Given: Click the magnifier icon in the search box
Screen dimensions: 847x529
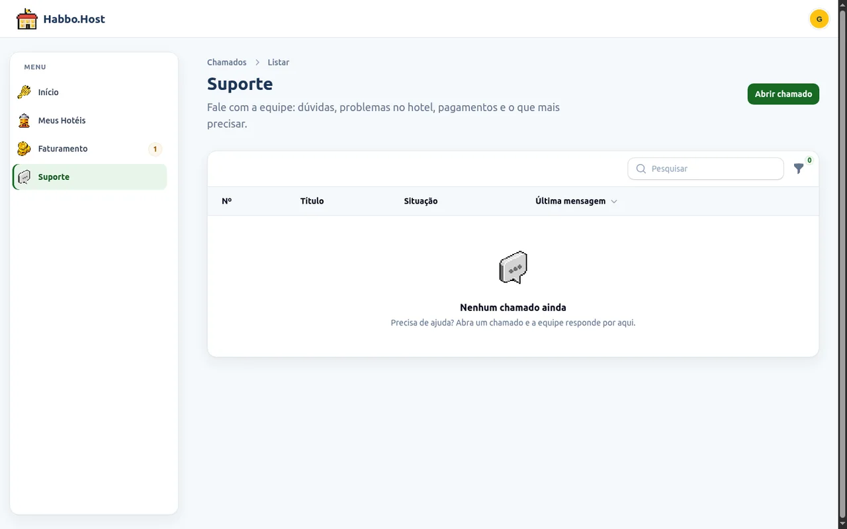Looking at the screenshot, I should [x=641, y=169].
